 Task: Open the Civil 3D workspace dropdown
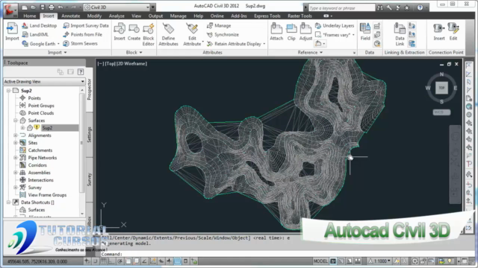[148, 7]
